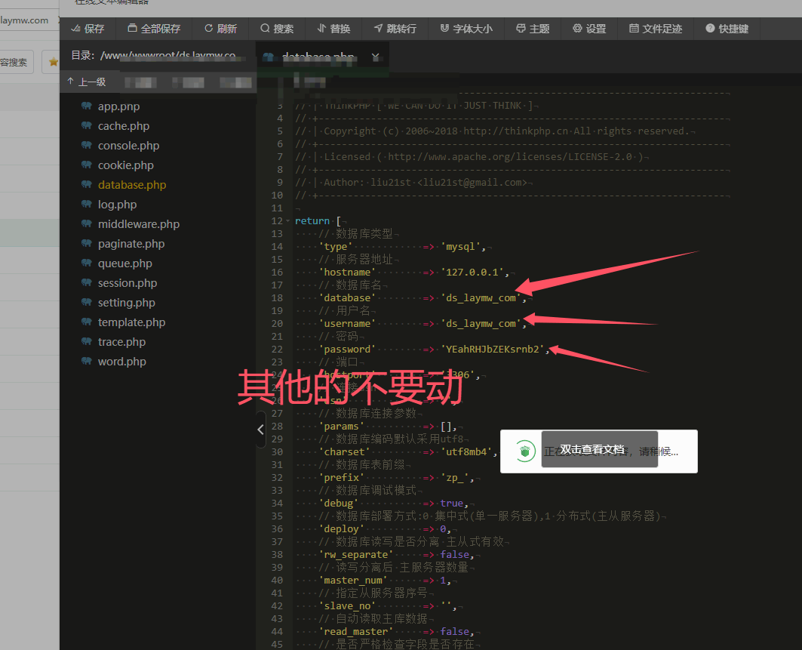Click the PHP icon beside log.php
This screenshot has width=802, height=650.
(x=87, y=204)
